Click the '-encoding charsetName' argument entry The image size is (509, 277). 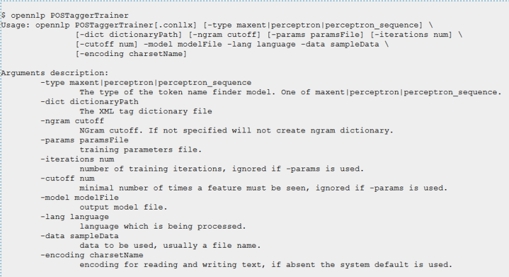point(92,255)
